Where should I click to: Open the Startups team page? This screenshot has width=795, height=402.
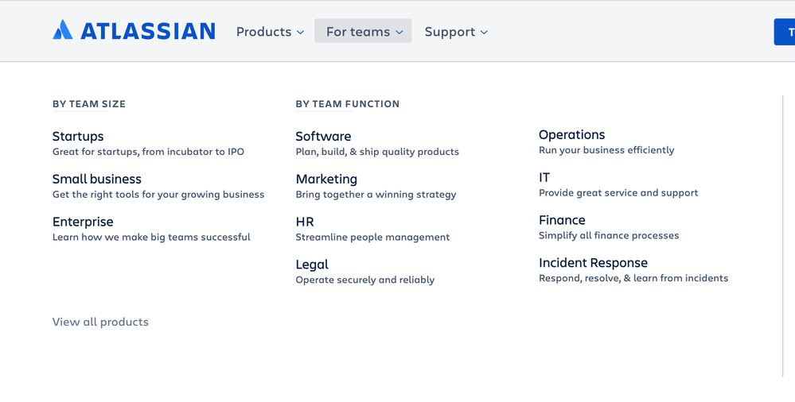point(78,136)
